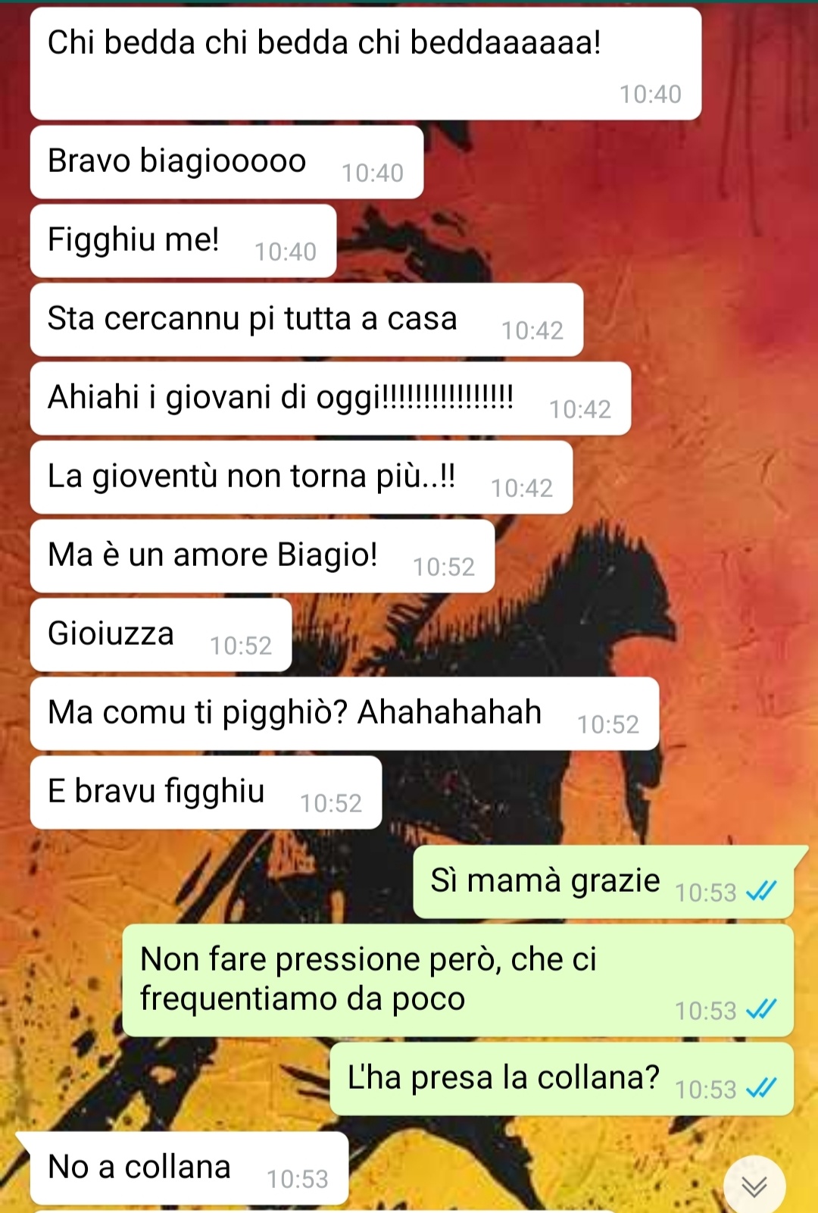The height and width of the screenshot is (1213, 818).
Task: Tap the 10:40 timestamp on first message
Action: point(650,94)
